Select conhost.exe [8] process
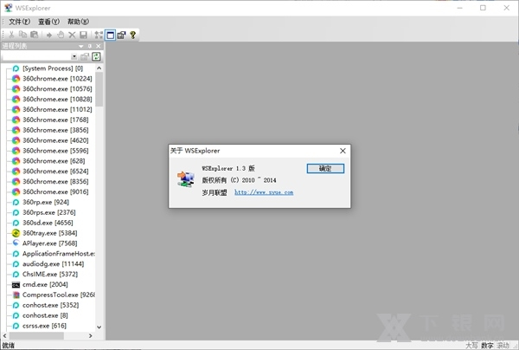The width and height of the screenshot is (519, 350). 45,315
